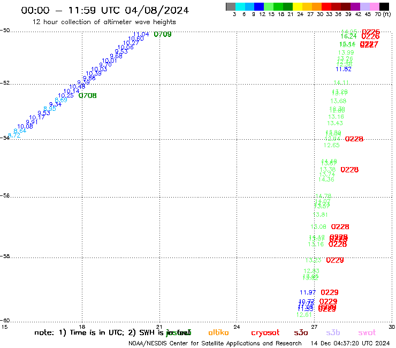The width and height of the screenshot is (396, 348).
Task: Click the blue '11.97' reading
Action: (x=308, y=292)
